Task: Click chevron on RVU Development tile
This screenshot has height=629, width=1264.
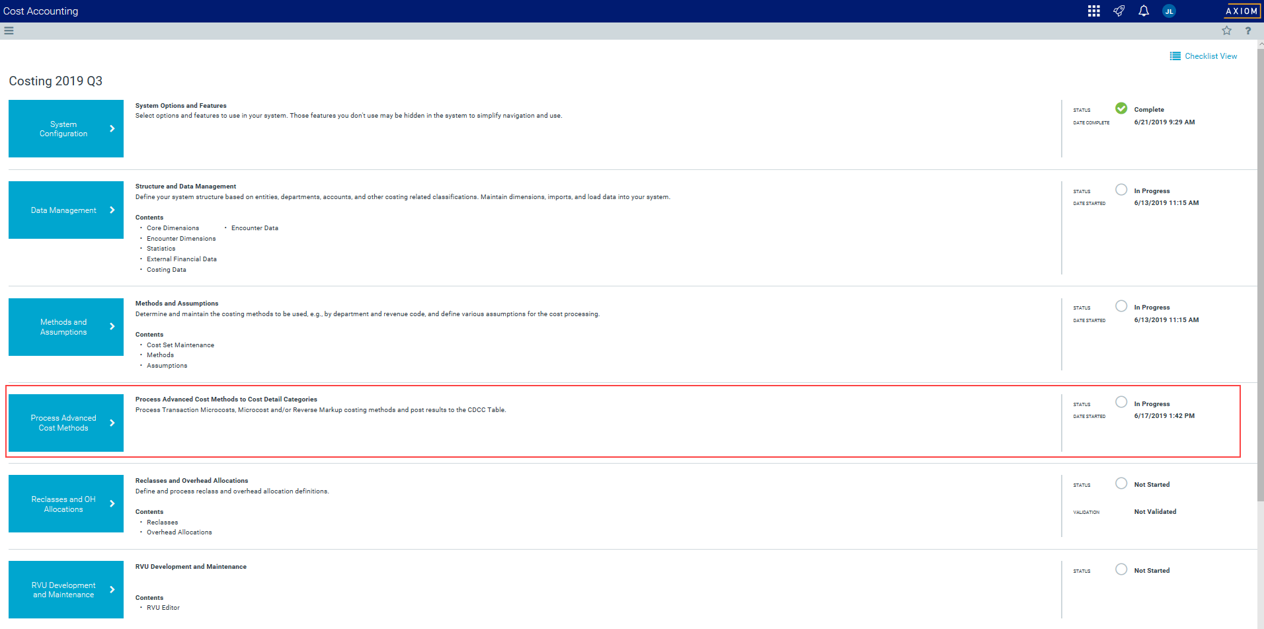Action: coord(112,589)
